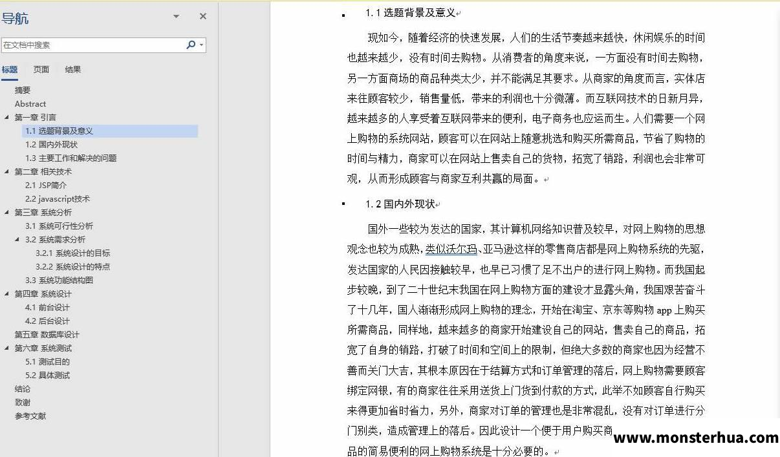Select heading 第一章 引言
The image size is (780, 457).
(x=36, y=118)
